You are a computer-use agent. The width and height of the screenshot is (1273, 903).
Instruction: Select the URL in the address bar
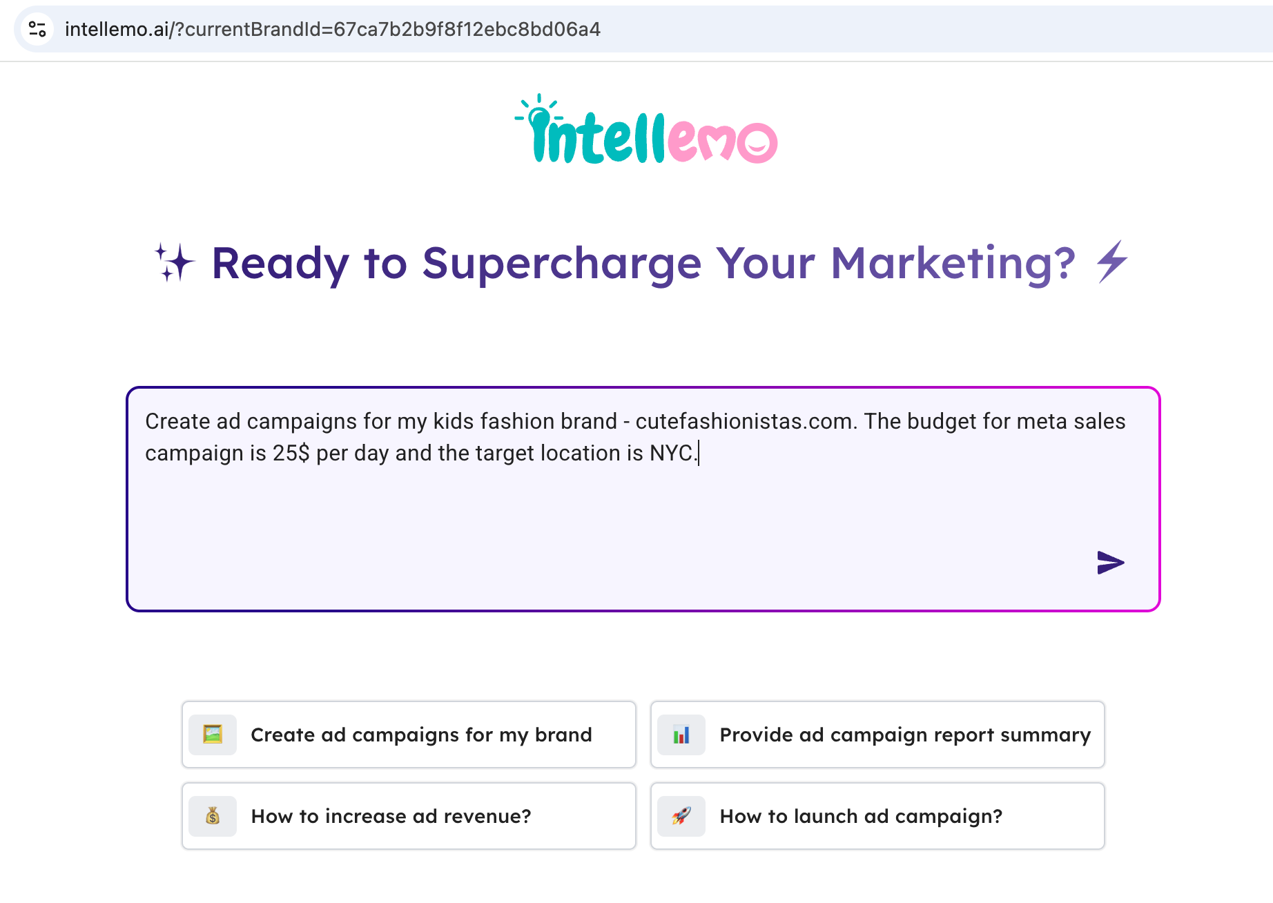[x=333, y=29]
